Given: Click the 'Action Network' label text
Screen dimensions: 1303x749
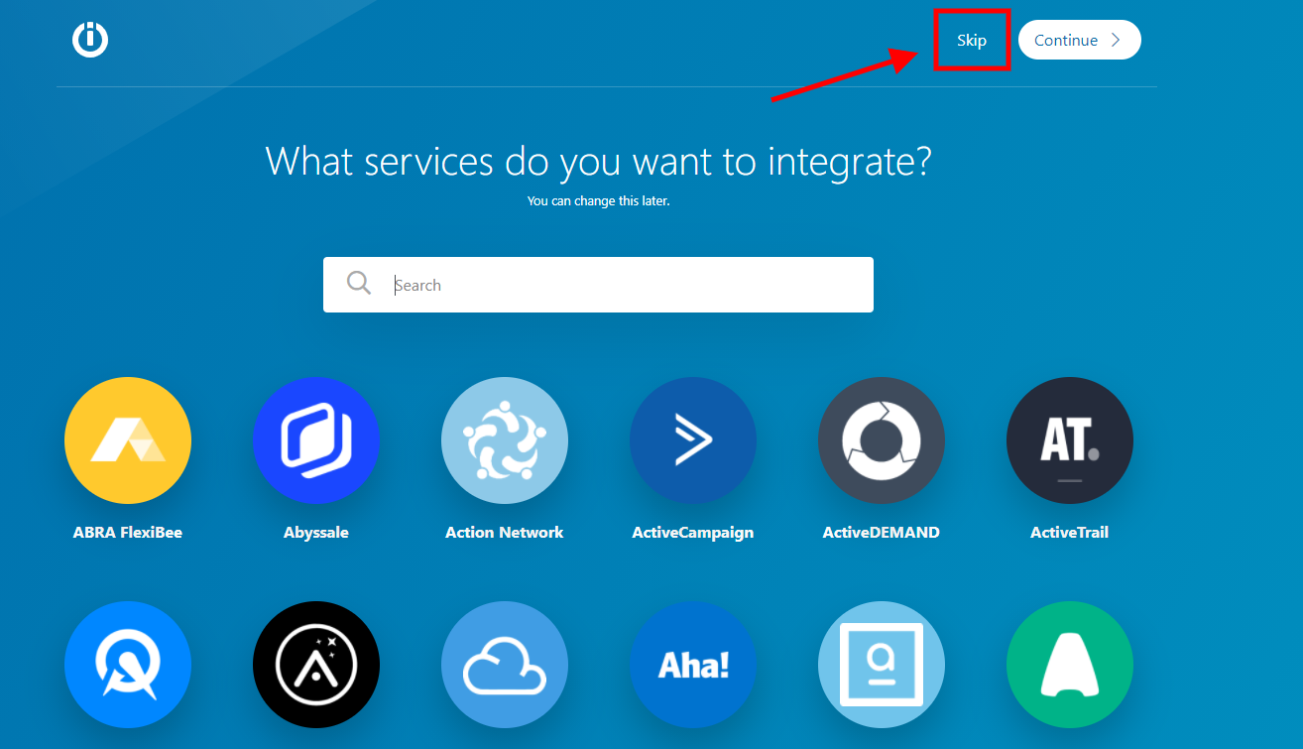Looking at the screenshot, I should tap(505, 533).
